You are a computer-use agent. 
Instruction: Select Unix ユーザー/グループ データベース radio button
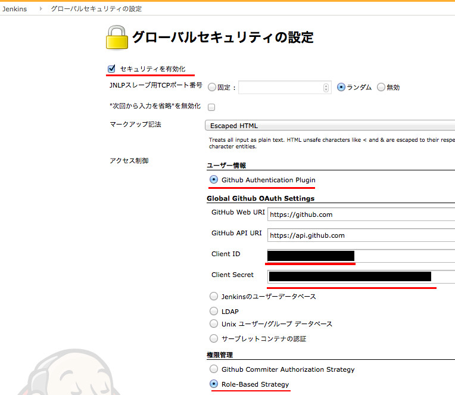point(214,324)
